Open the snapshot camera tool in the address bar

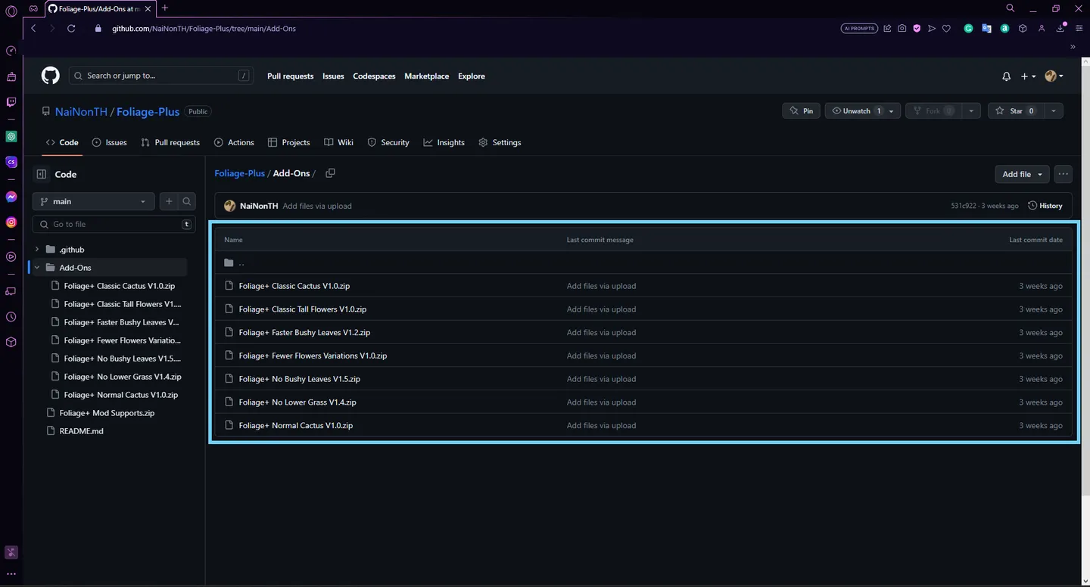pos(902,29)
